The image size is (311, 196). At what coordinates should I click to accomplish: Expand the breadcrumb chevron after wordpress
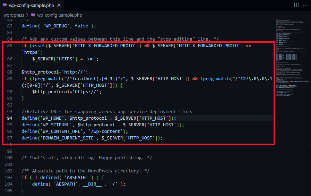(27, 15)
